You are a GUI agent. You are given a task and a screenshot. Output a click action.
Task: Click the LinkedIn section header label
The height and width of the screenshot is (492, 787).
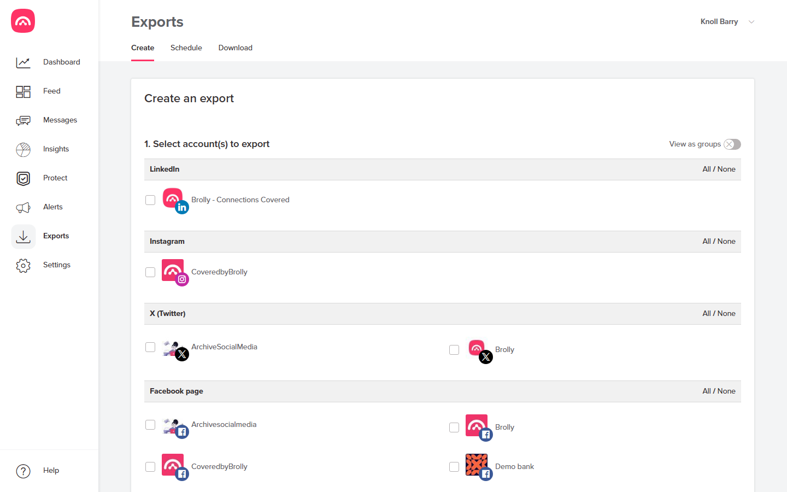coord(165,169)
